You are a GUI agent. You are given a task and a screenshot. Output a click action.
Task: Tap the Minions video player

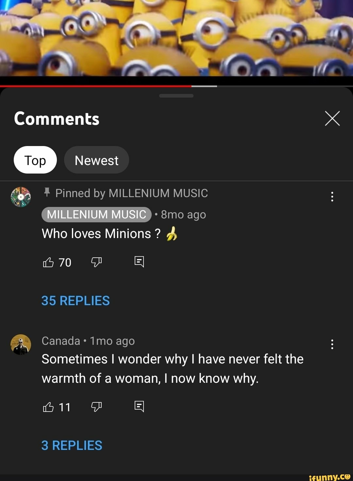(x=176, y=38)
